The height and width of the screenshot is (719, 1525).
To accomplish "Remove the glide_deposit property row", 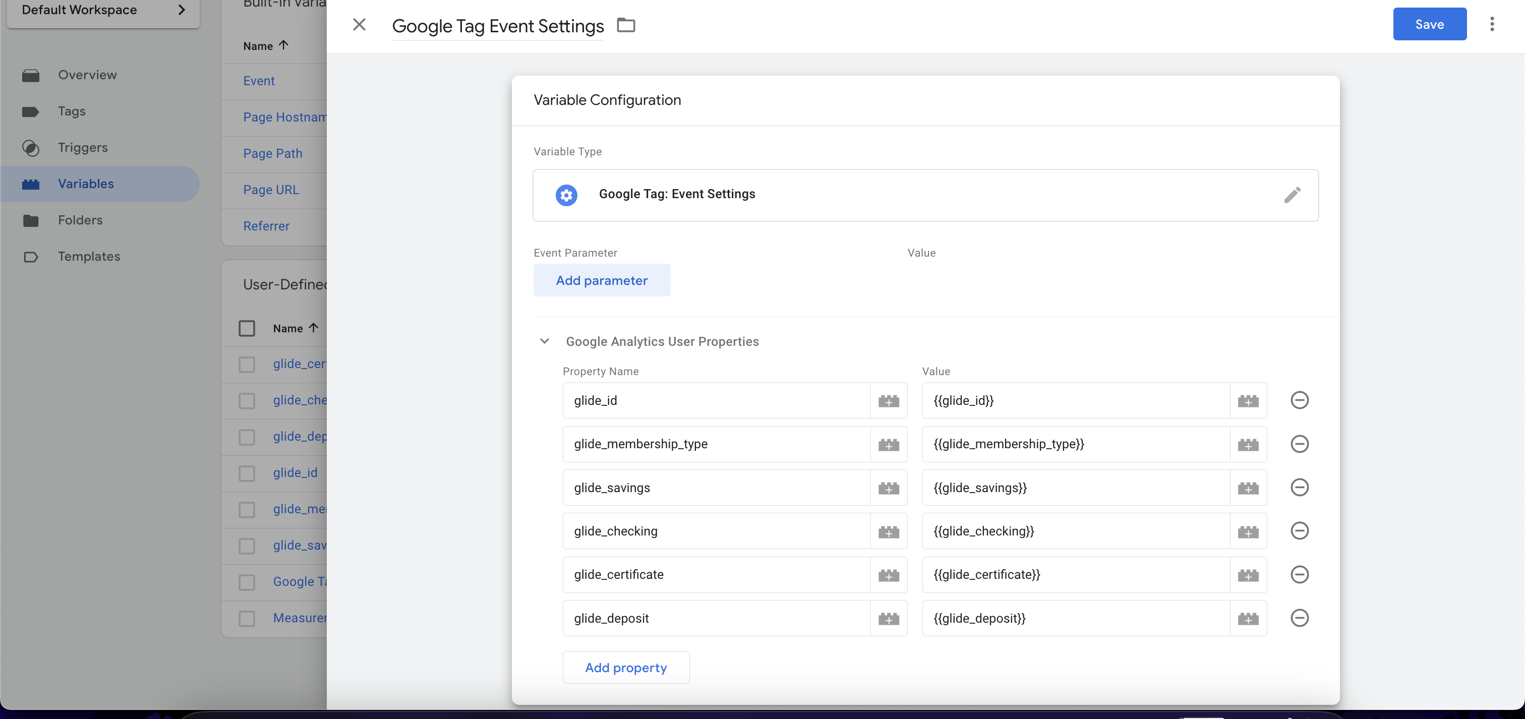I will pos(1299,618).
